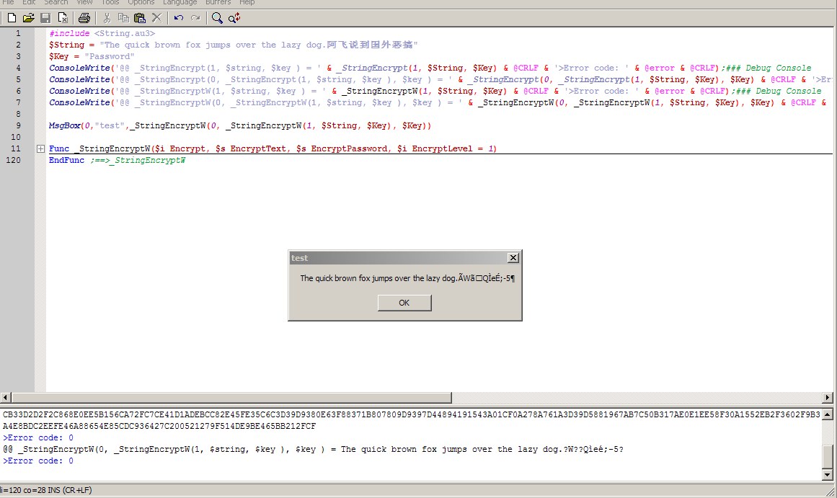Image resolution: width=837 pixels, height=498 pixels.
Task: Open the Tools menu
Action: (110, 3)
